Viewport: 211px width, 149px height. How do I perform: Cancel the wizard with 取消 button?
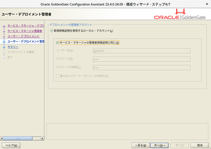pos(200,145)
